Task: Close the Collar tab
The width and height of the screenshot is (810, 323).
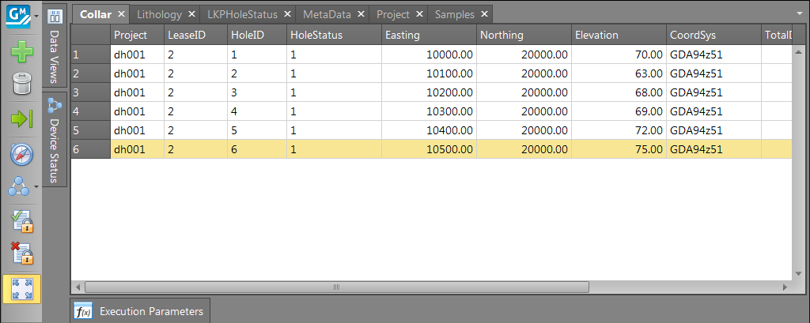Action: pyautogui.click(x=121, y=14)
